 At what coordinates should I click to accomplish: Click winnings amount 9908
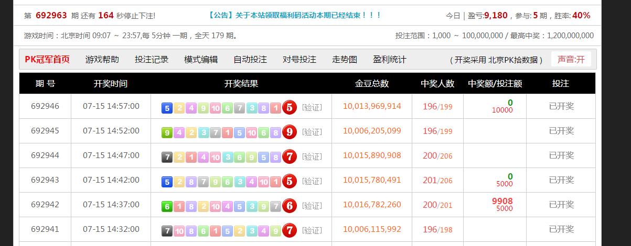[x=502, y=201]
